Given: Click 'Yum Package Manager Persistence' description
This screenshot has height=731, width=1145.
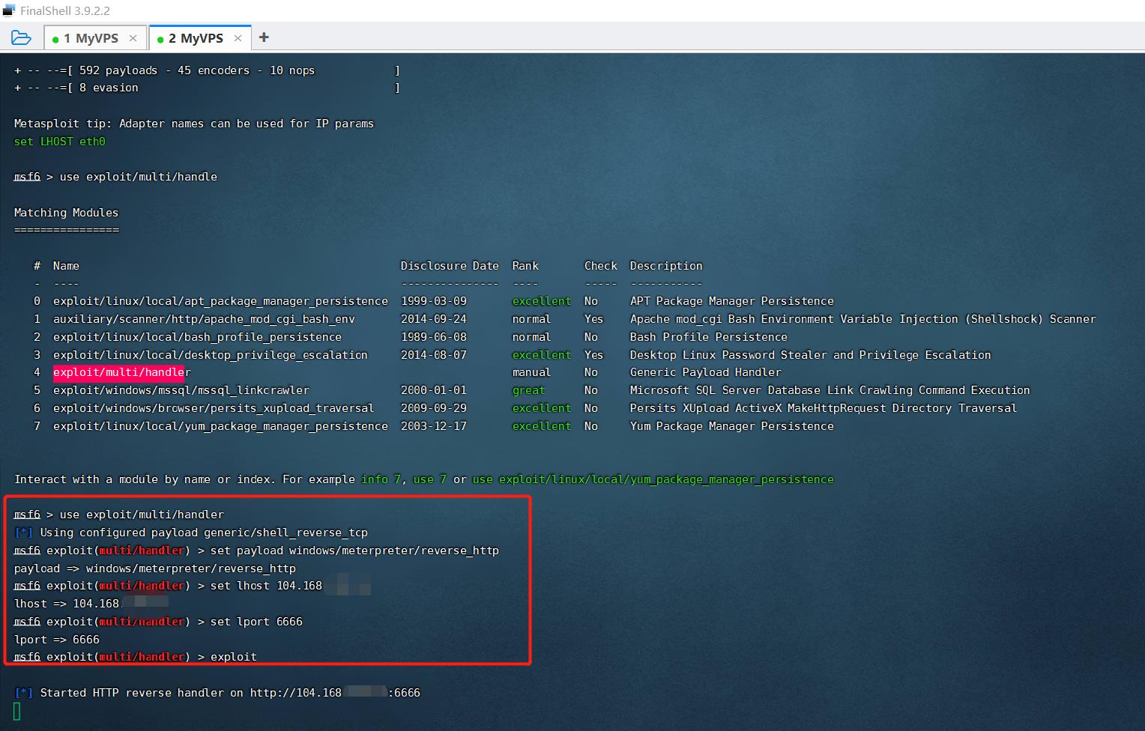Looking at the screenshot, I should (x=731, y=426).
